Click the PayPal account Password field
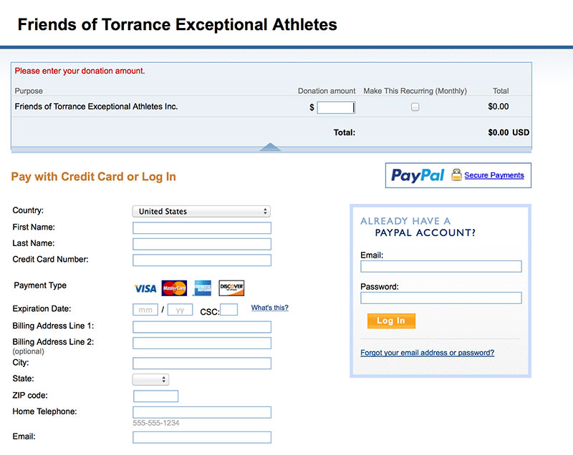Screen dimensions: 573x455 (441, 298)
